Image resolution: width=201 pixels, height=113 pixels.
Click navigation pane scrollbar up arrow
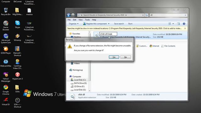click(90, 32)
